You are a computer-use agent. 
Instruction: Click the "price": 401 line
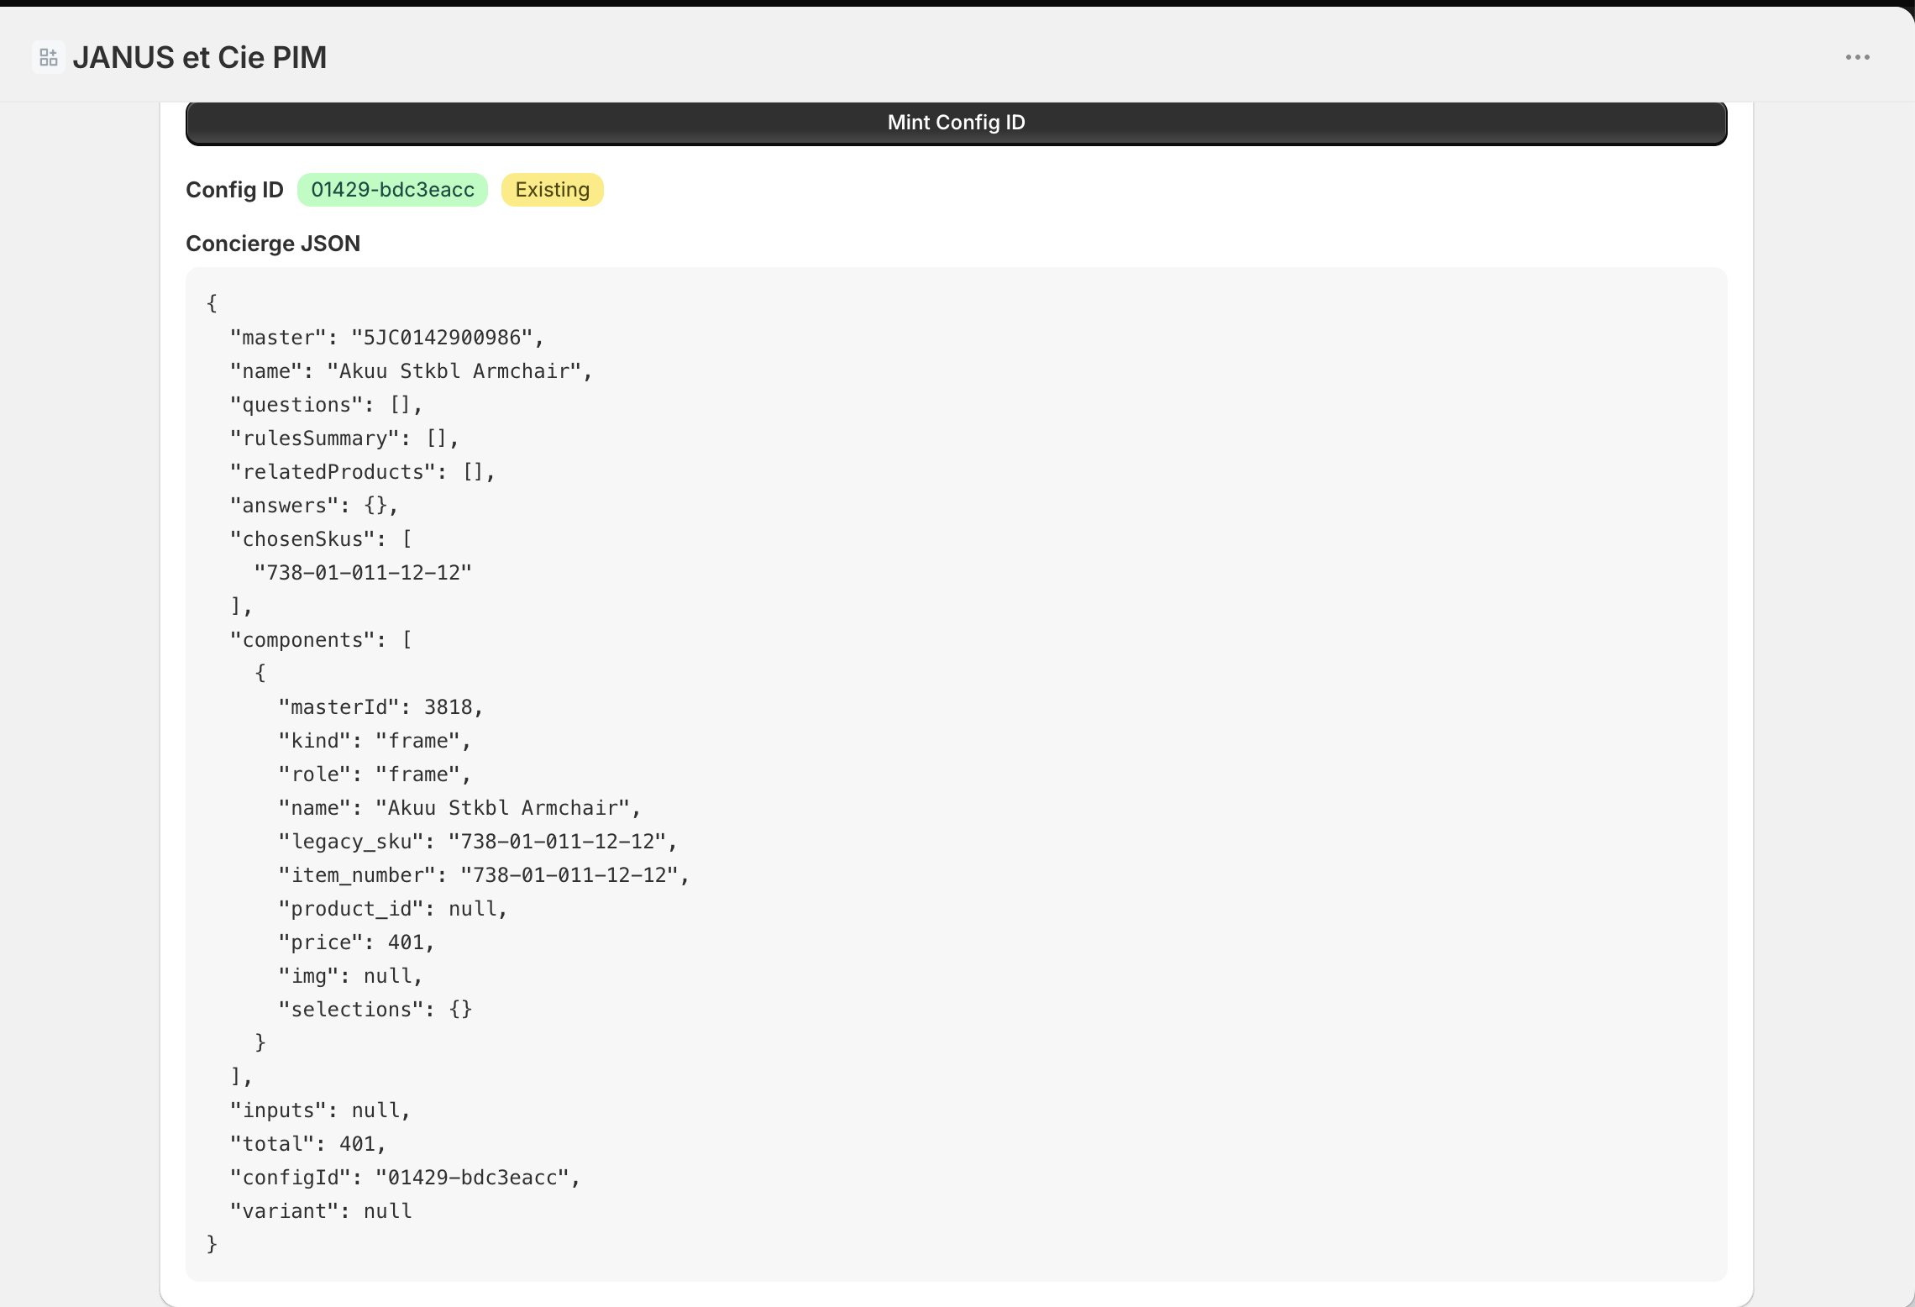pyautogui.click(x=357, y=942)
